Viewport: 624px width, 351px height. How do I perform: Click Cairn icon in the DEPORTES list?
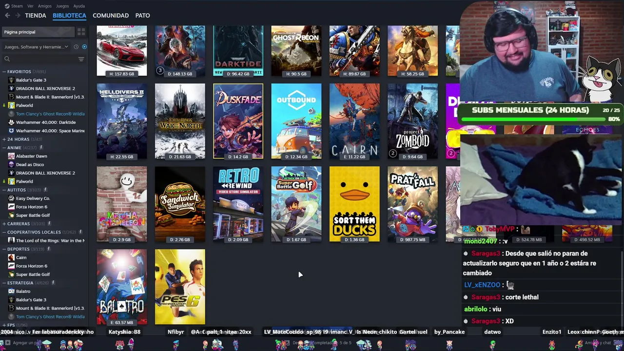tap(11, 257)
